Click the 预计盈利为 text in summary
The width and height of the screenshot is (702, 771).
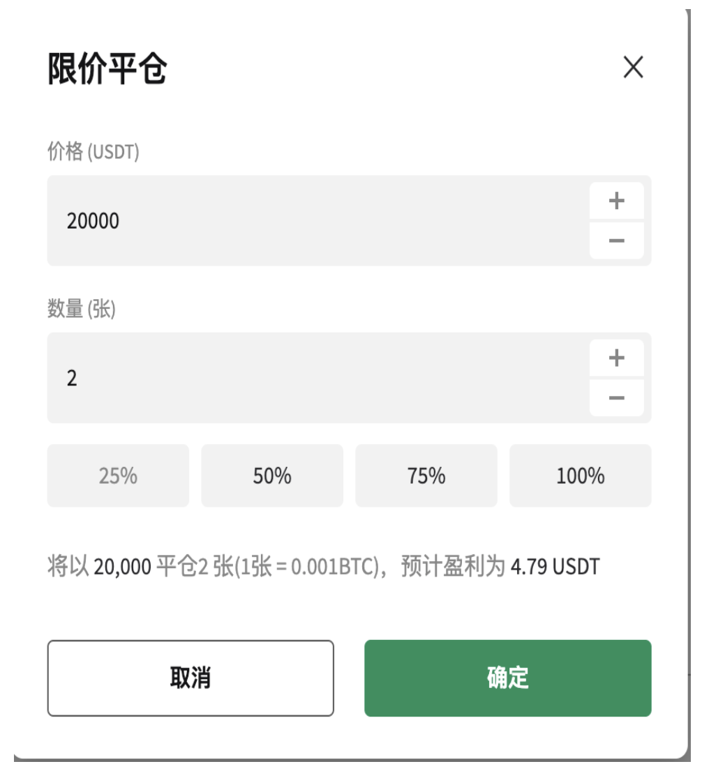453,566
